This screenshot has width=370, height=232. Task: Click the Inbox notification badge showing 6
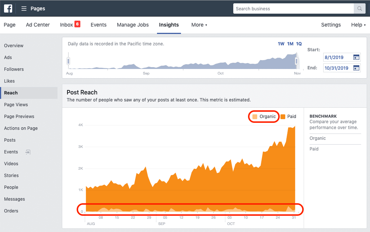point(77,24)
